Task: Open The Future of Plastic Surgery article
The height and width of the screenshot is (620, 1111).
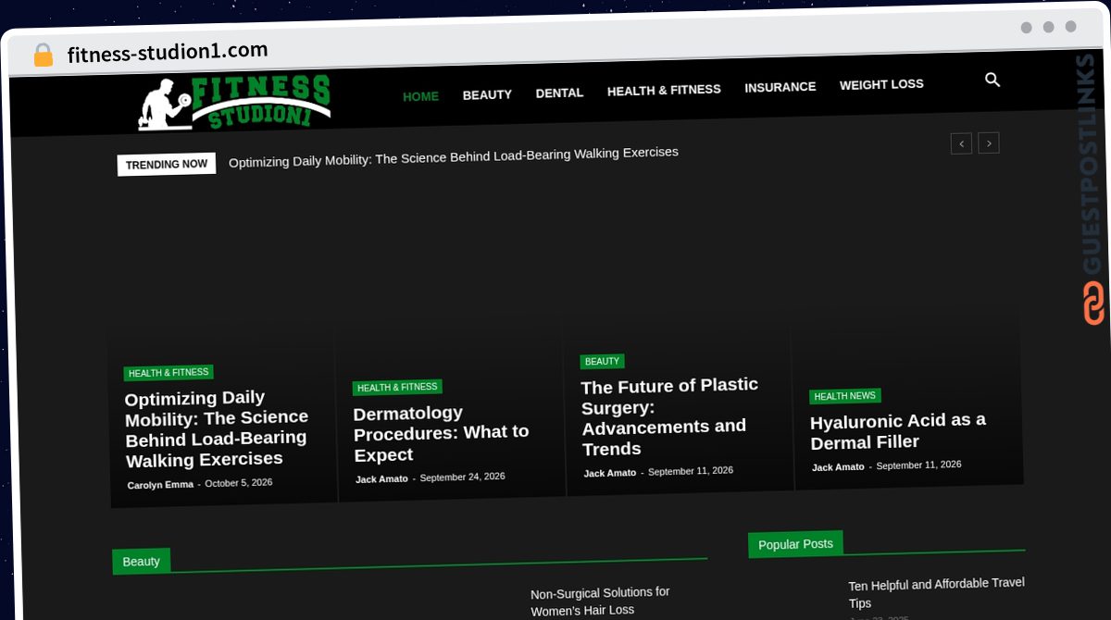Action: (x=669, y=416)
